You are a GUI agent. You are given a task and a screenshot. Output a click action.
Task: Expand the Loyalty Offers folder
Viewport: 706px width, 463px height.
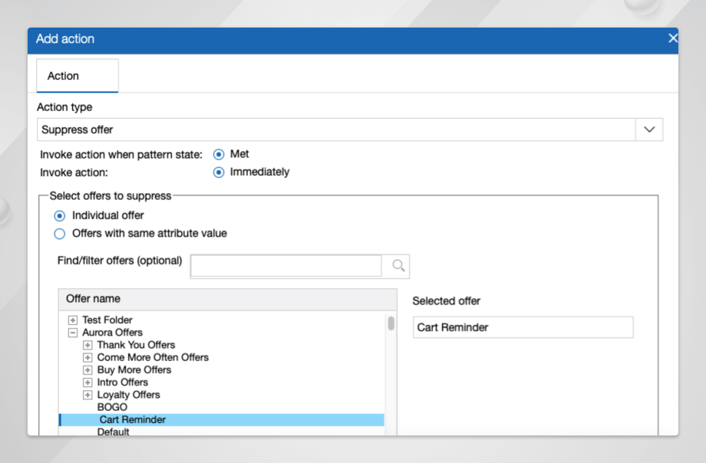pyautogui.click(x=87, y=395)
